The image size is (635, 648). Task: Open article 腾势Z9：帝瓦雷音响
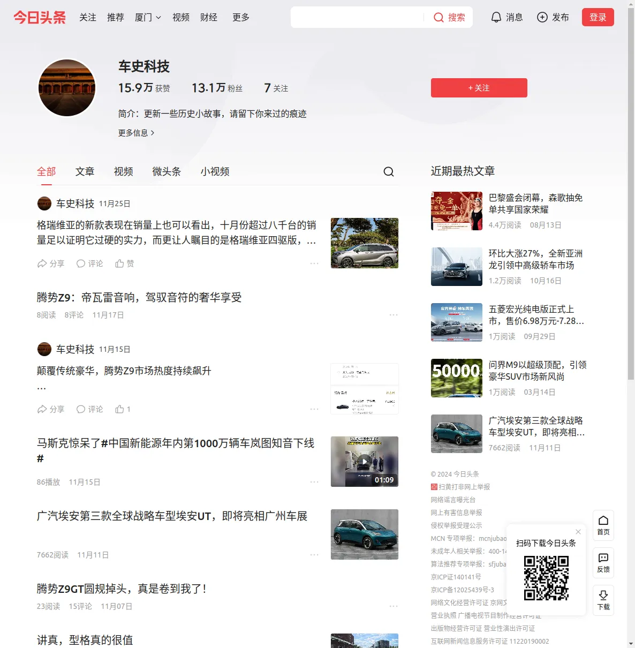(x=139, y=297)
